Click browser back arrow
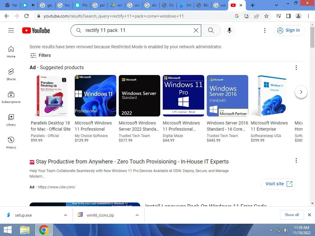The height and width of the screenshot is (236, 315). pos(7,16)
